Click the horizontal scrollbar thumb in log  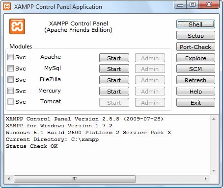(75, 179)
